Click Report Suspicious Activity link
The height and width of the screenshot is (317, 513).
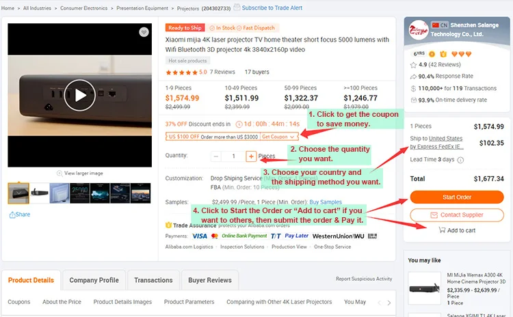(364, 279)
